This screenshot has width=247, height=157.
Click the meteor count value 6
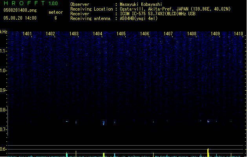pyautogui.click(x=56, y=18)
